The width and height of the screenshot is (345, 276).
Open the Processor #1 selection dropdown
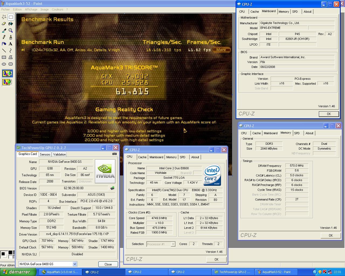coord(173,244)
